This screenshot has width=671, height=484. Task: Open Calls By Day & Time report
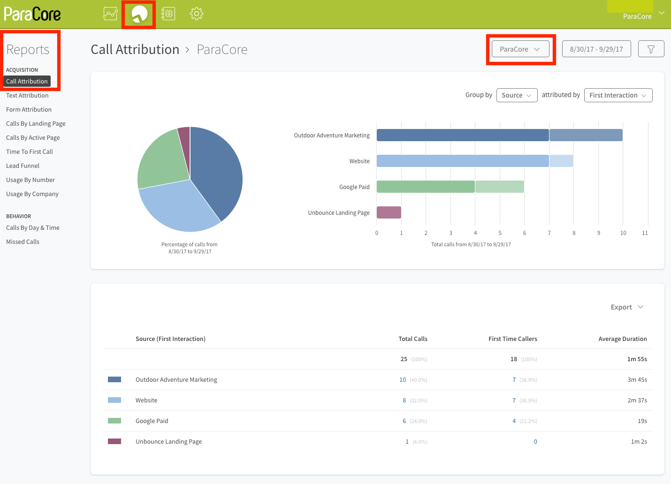33,227
